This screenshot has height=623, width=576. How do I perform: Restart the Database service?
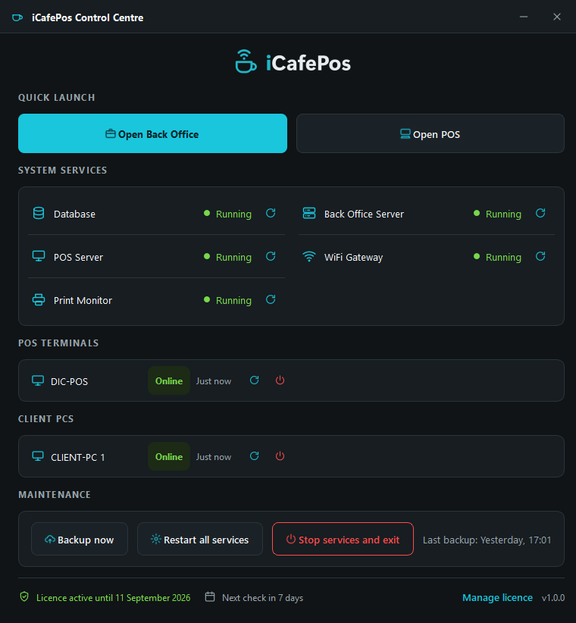coord(271,214)
